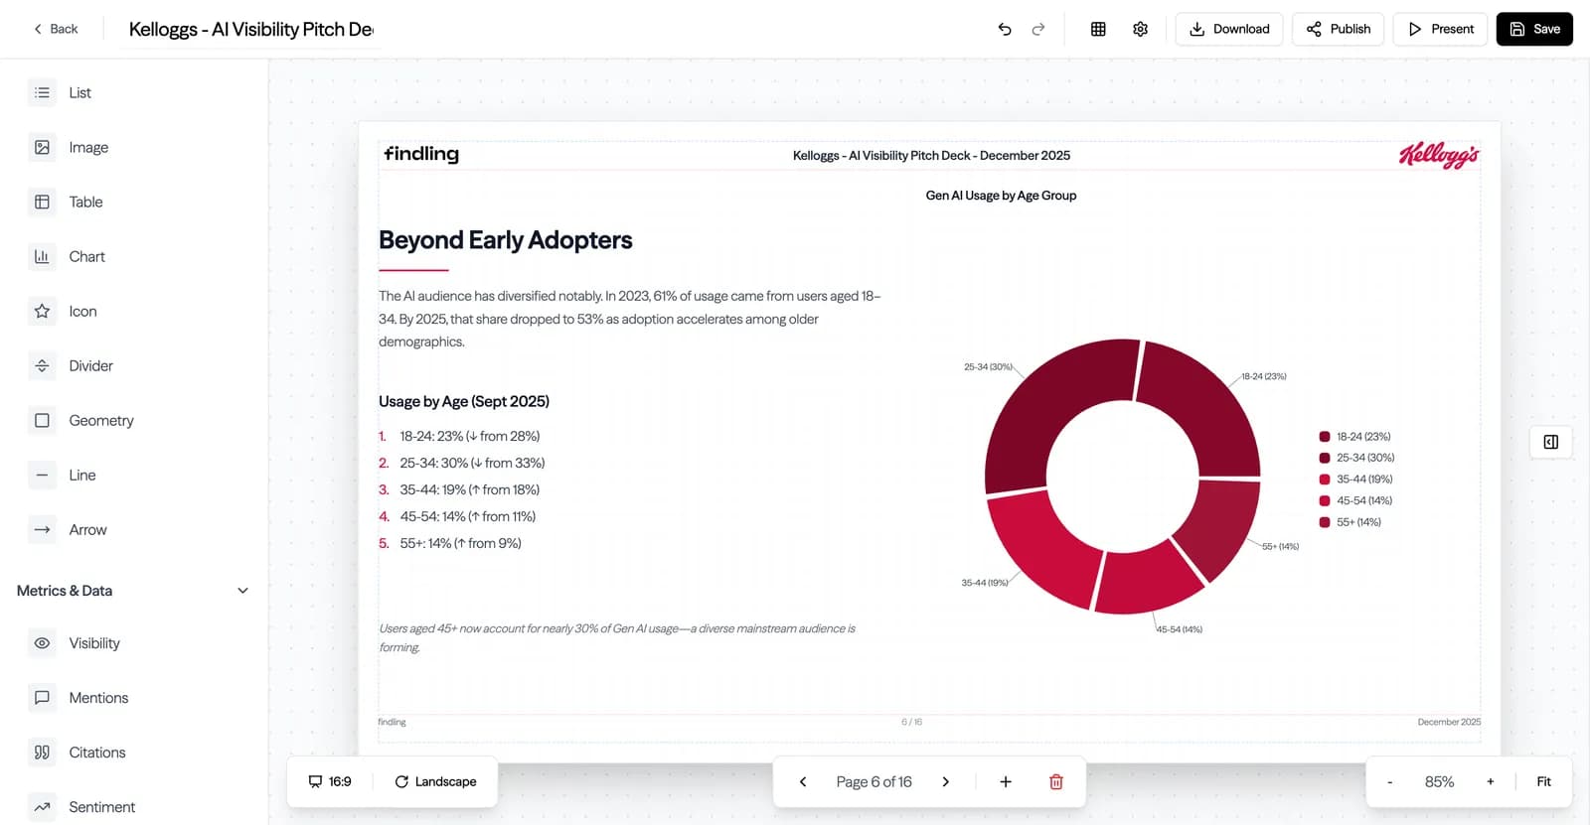Click the 85% zoom value
This screenshot has height=825, width=1590.
point(1439,781)
